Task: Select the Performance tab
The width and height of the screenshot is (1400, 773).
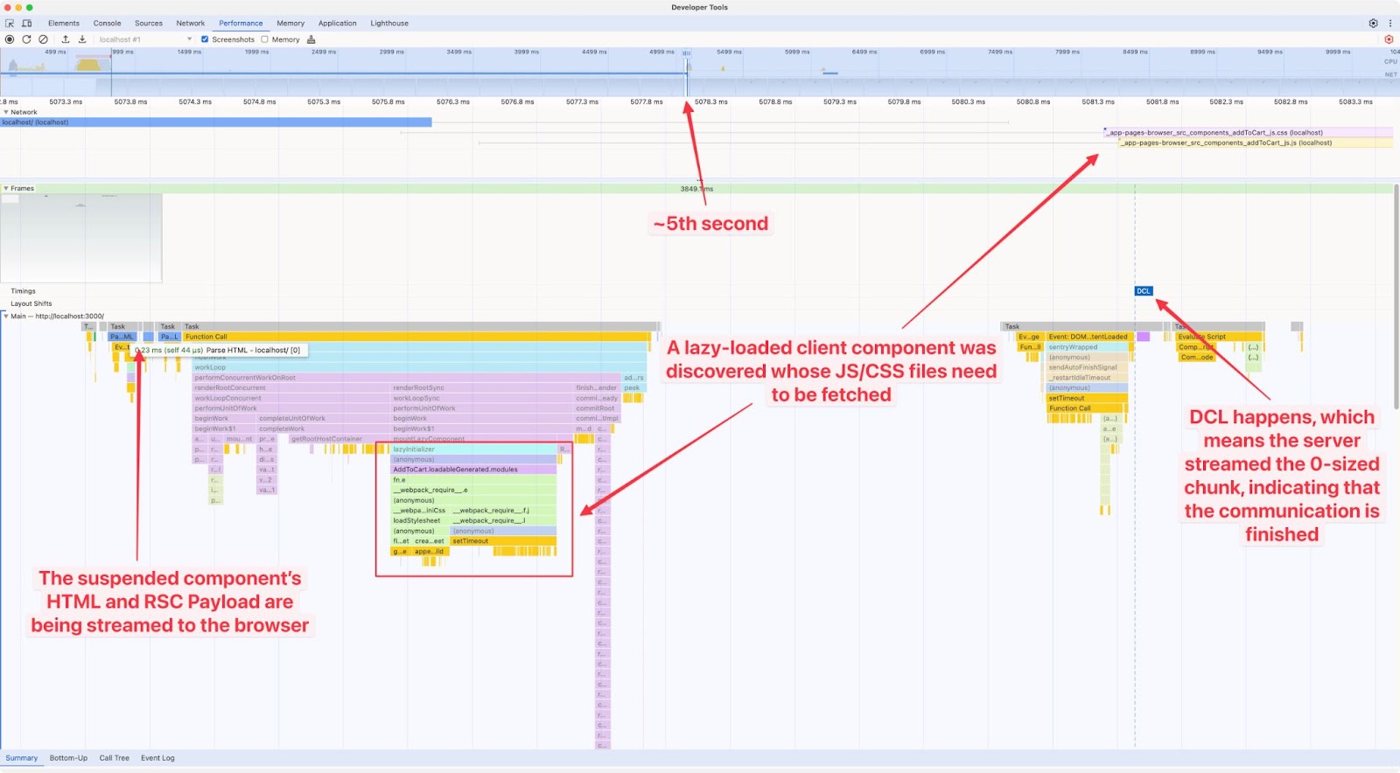Action: tap(241, 24)
